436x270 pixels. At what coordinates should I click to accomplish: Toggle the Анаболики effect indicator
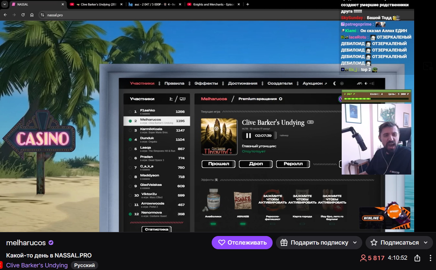[213, 224]
